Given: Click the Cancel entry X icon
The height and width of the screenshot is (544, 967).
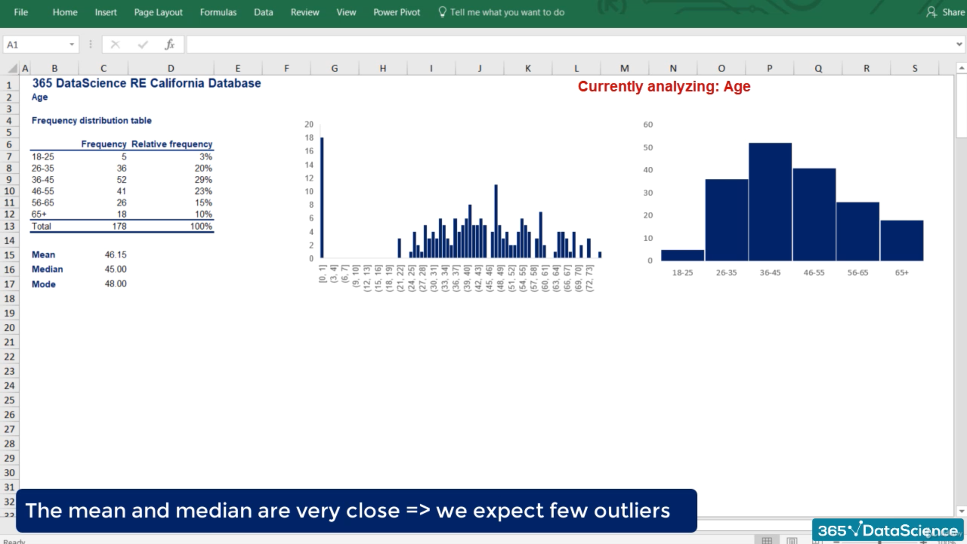Looking at the screenshot, I should [115, 45].
